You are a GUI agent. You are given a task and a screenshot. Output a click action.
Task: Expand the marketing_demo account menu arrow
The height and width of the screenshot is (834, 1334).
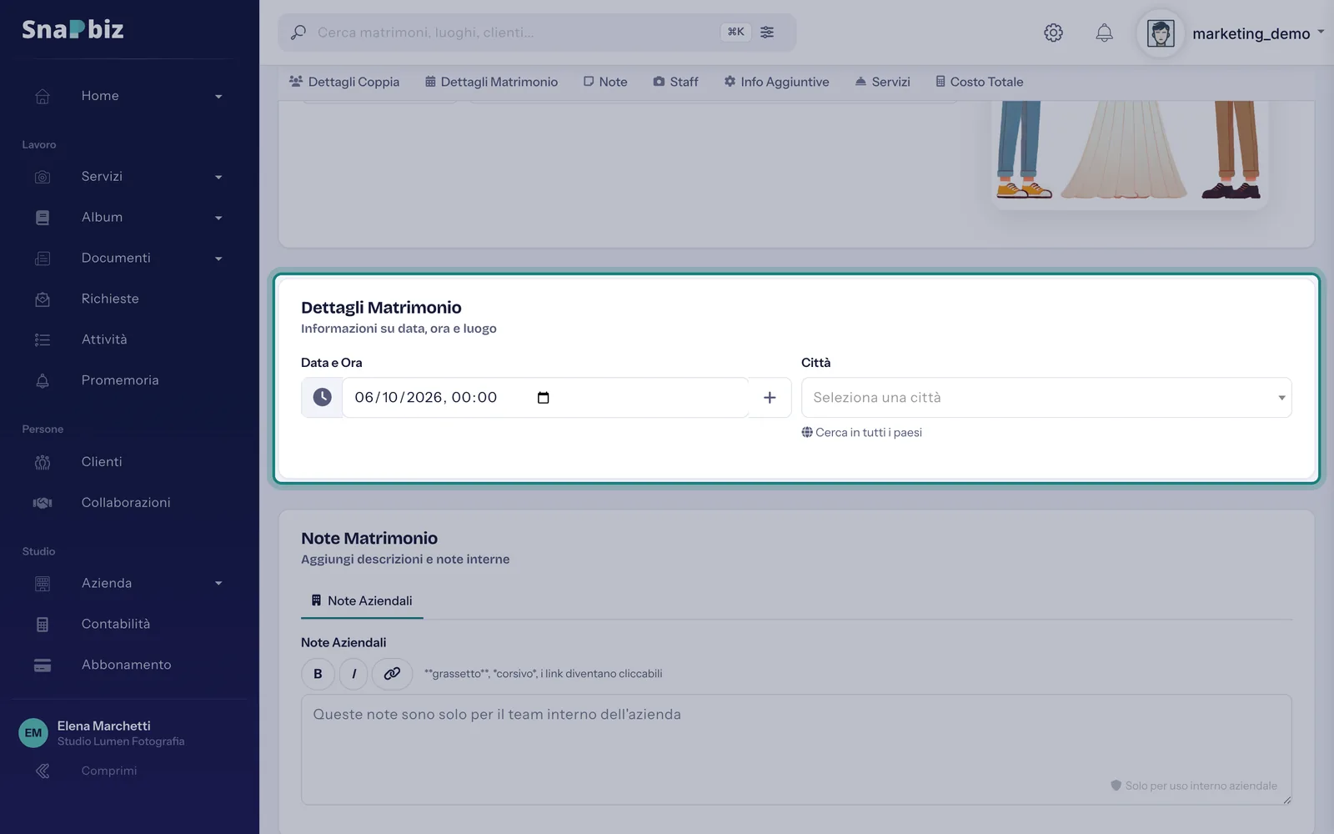1321,33
